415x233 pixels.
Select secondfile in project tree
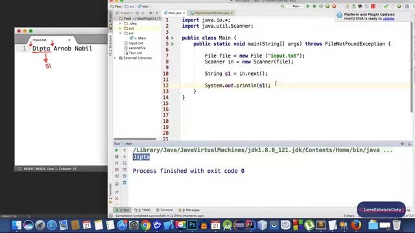(x=135, y=48)
